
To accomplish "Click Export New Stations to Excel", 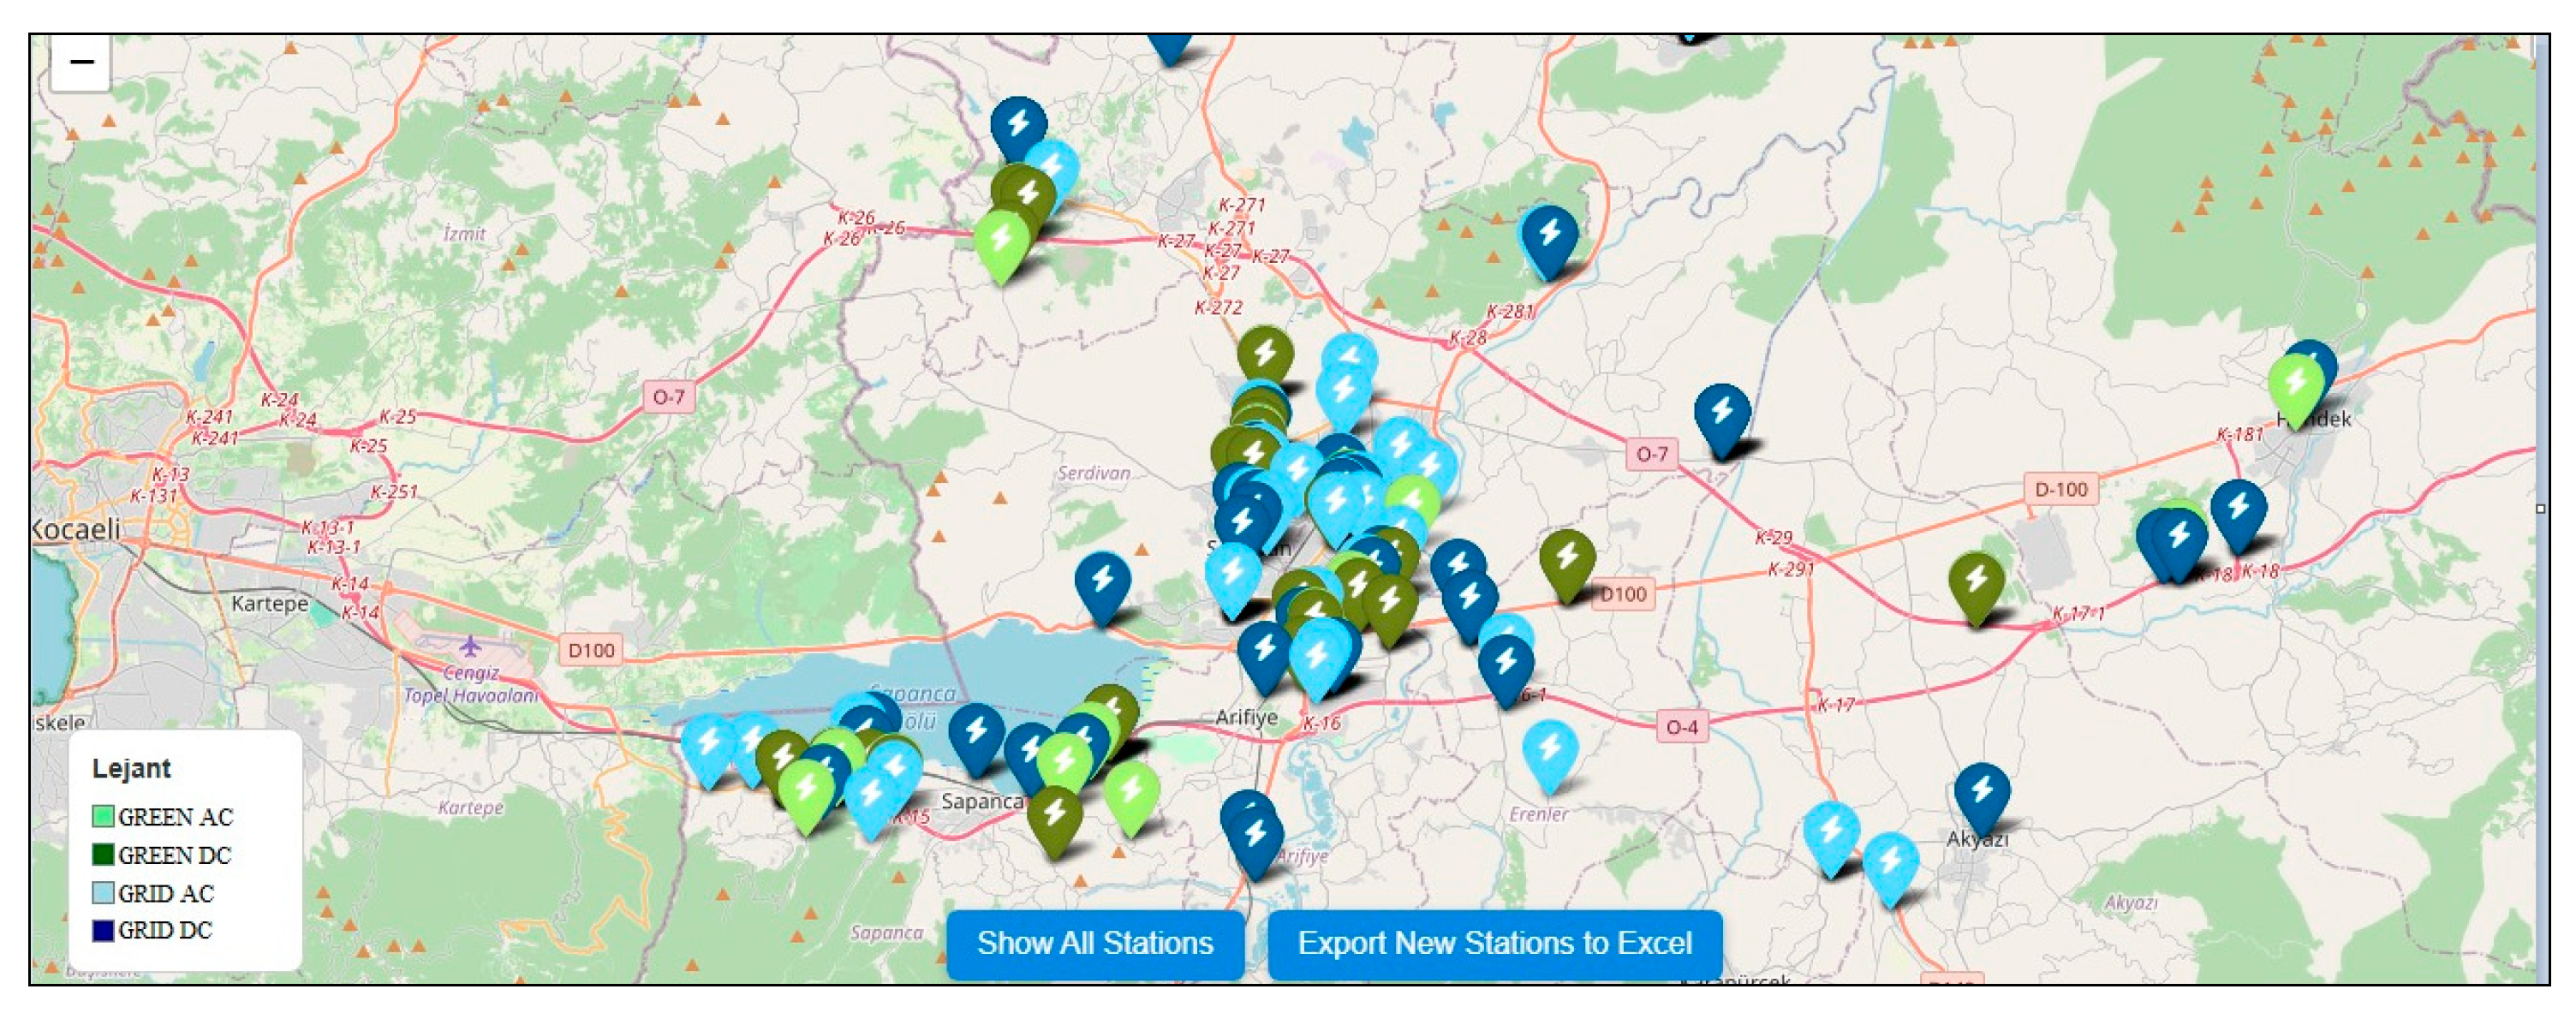I will coord(1494,943).
